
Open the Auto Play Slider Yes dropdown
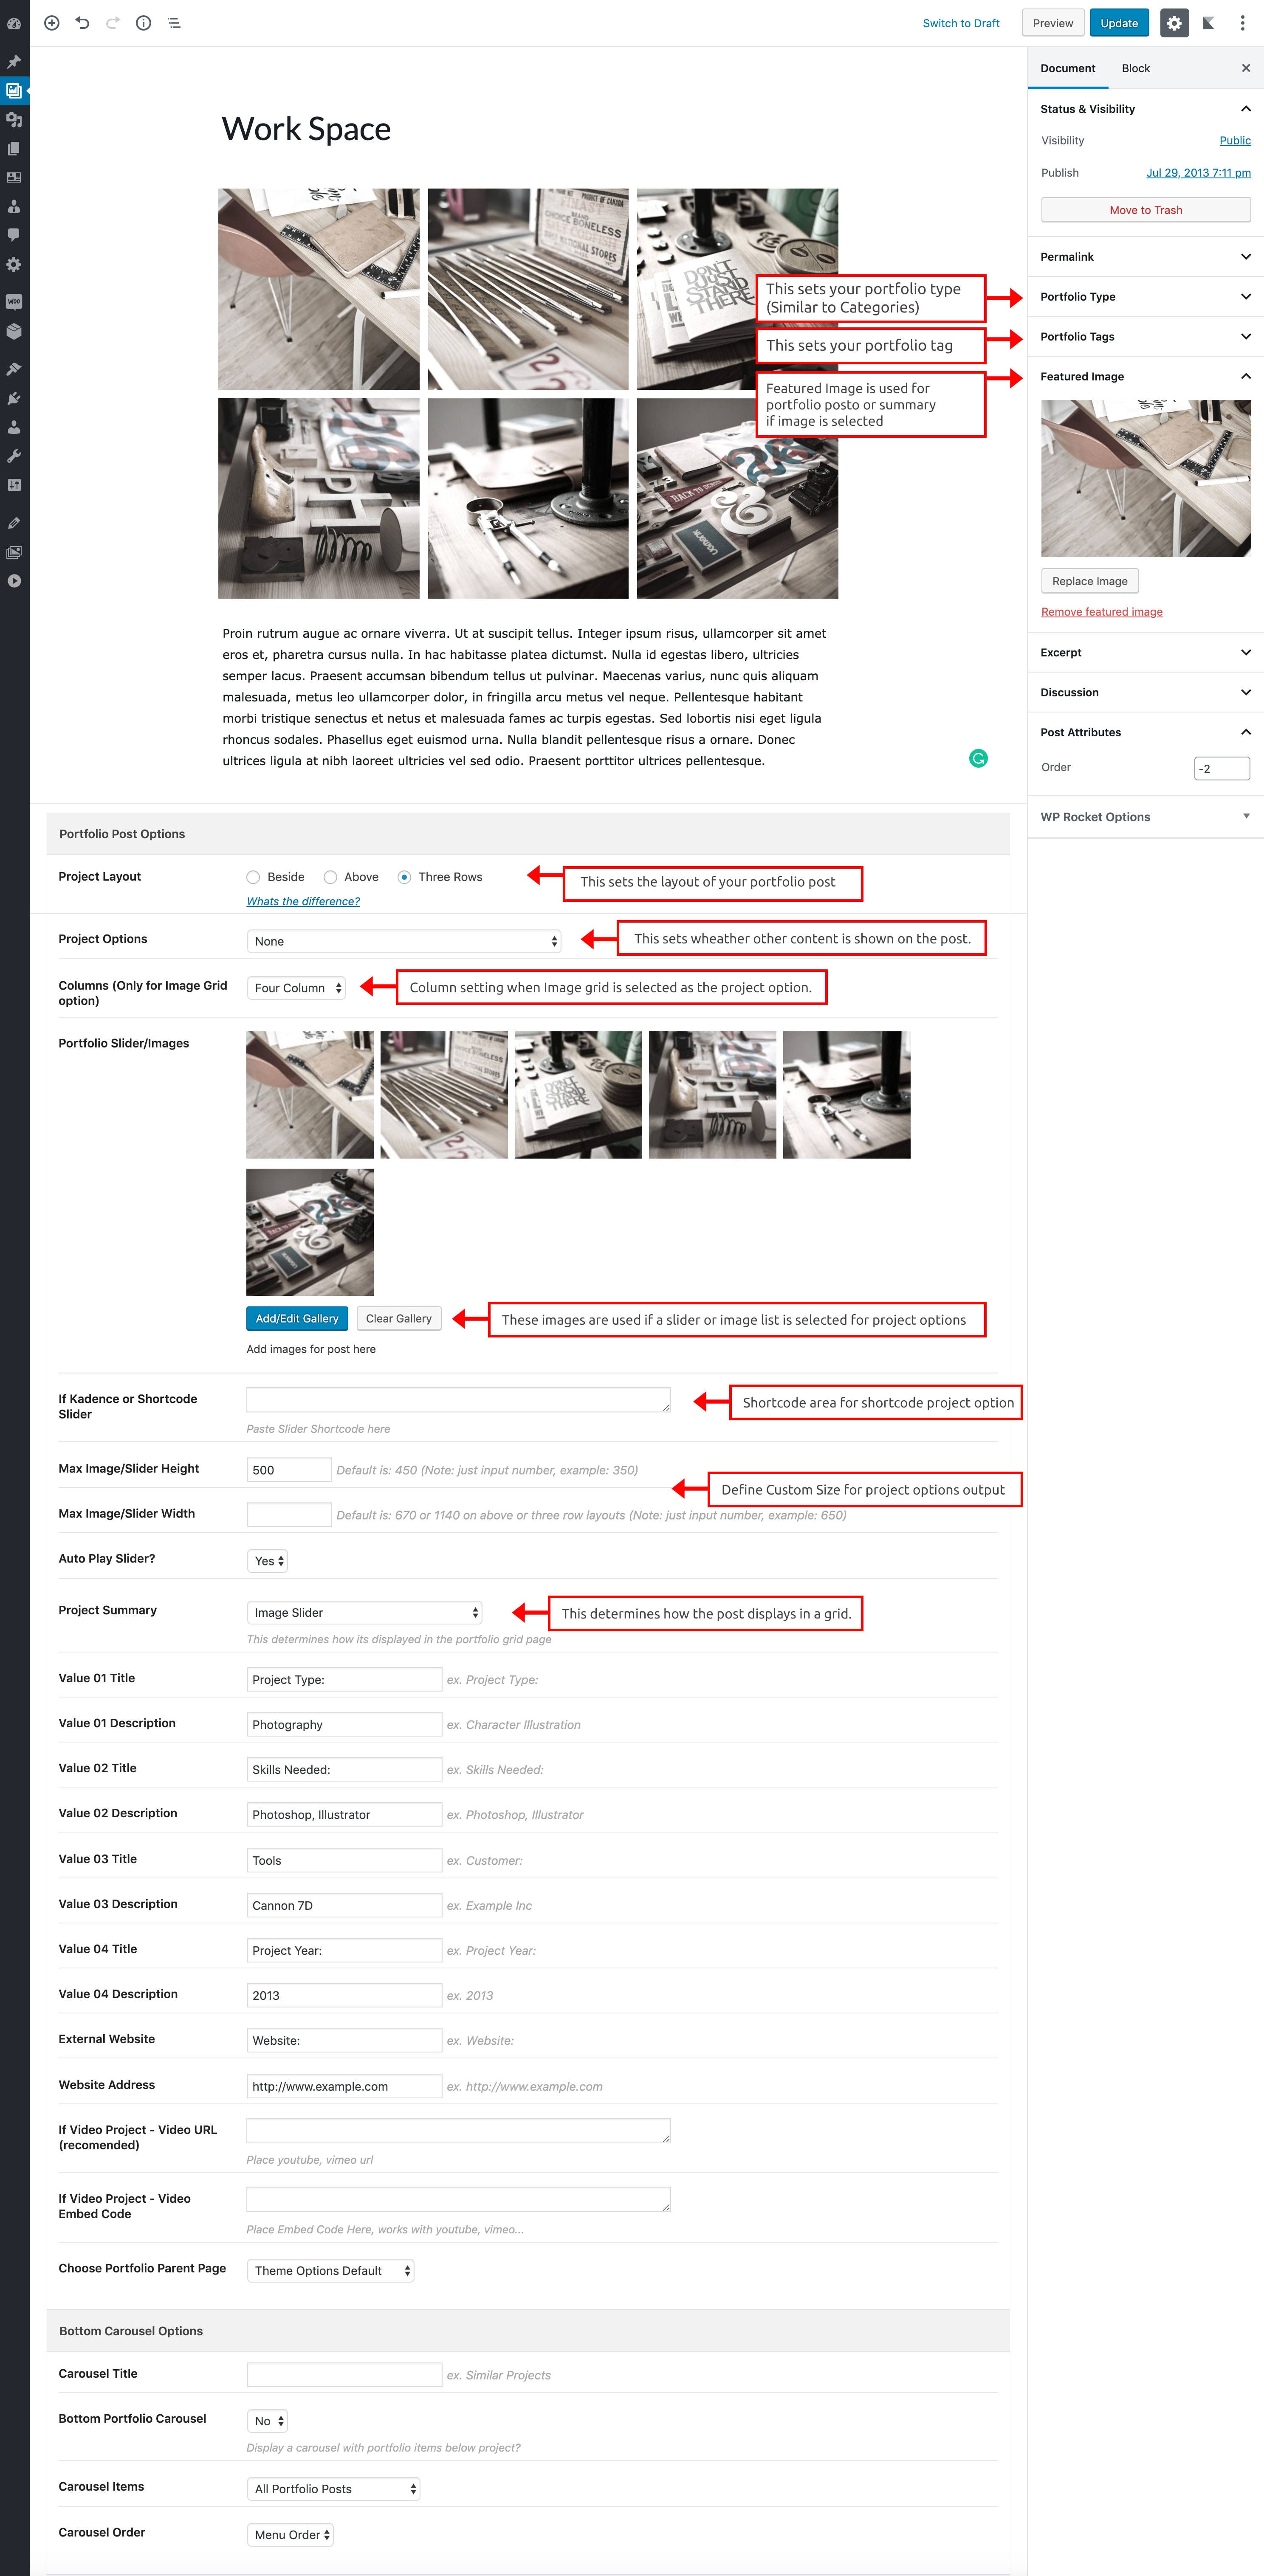pyautogui.click(x=267, y=1561)
